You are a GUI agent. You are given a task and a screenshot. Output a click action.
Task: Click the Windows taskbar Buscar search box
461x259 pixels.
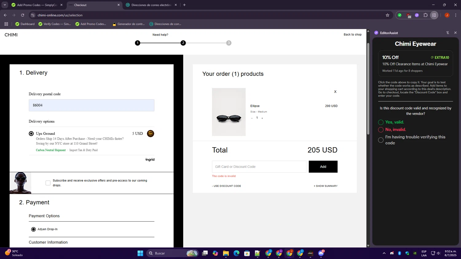172,253
